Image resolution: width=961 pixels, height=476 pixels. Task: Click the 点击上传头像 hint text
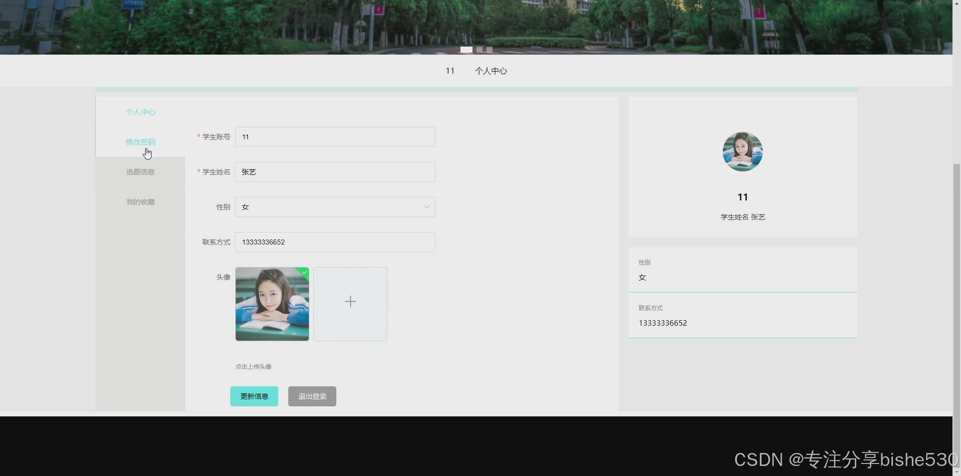[253, 366]
